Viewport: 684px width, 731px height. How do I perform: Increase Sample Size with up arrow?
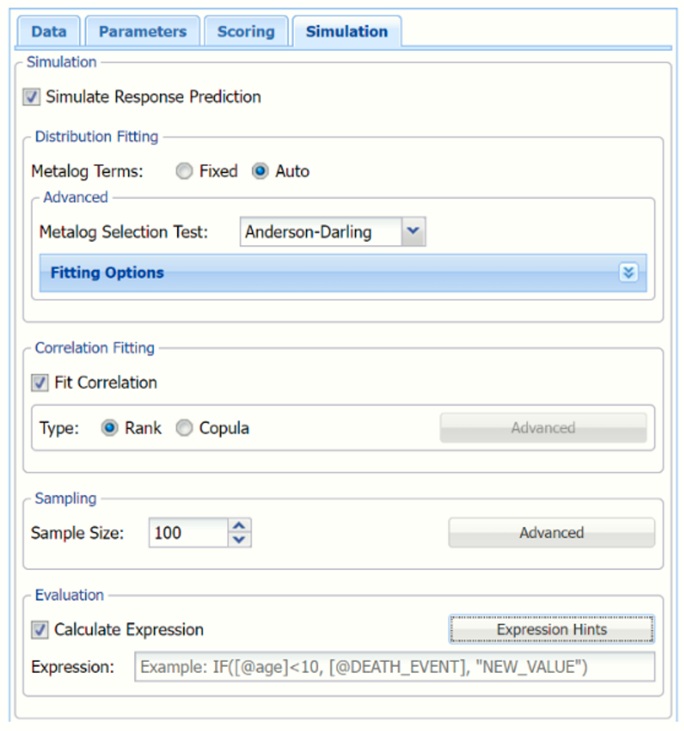[x=240, y=526]
